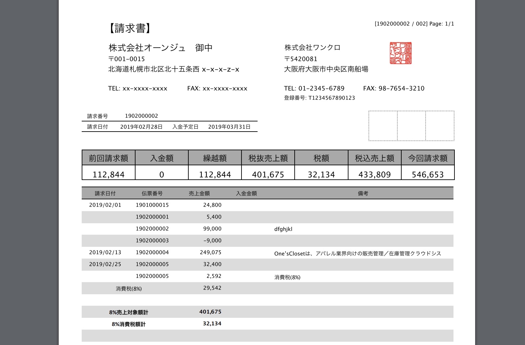
Task: Select invoice number 1902000002
Action: [x=141, y=115]
